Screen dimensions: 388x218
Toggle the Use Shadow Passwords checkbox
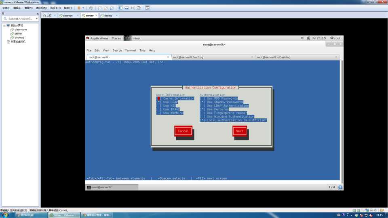[x=202, y=102]
